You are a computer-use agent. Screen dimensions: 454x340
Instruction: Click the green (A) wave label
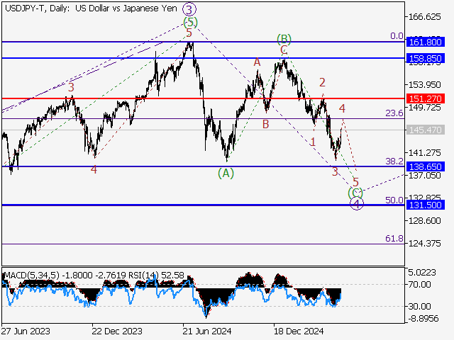(x=226, y=172)
